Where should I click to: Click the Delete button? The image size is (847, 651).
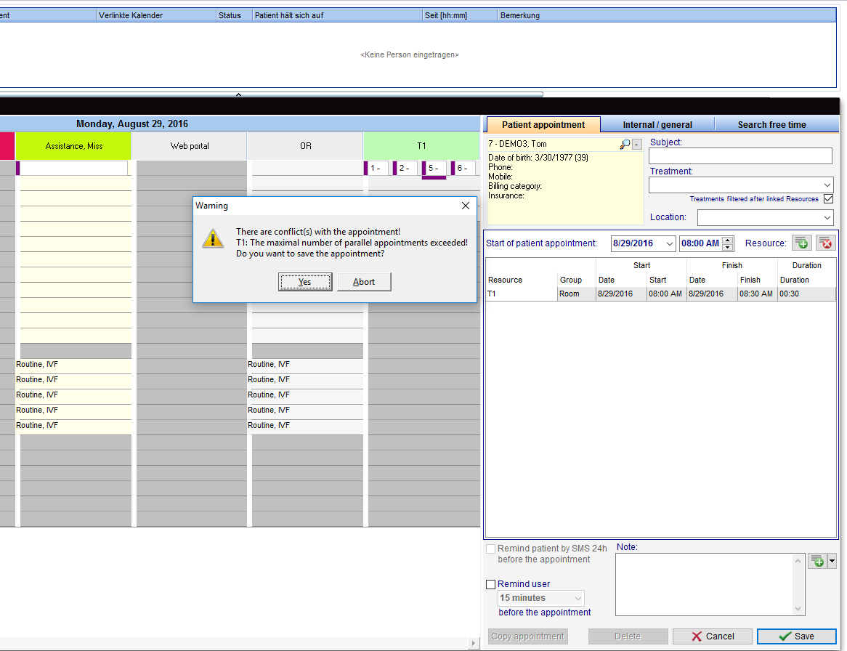[628, 636]
